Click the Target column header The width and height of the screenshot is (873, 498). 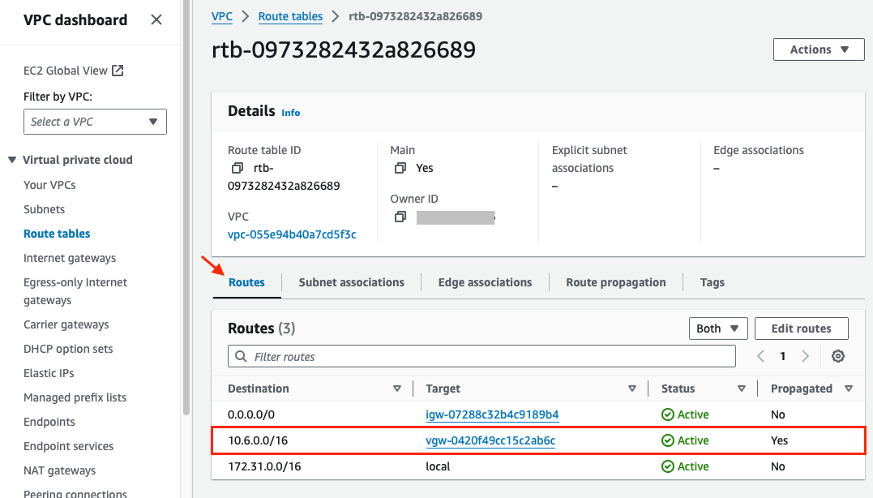click(443, 389)
